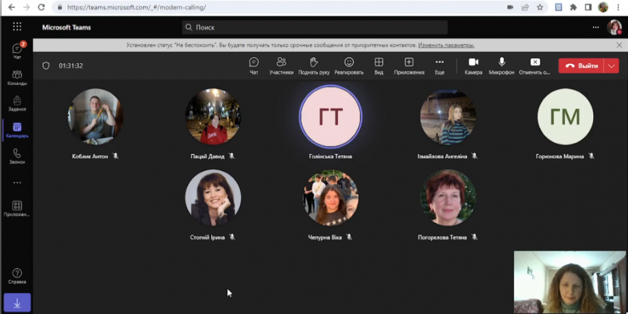Switch to the Chat tab in sidebar
Image resolution: width=628 pixels, height=314 pixels.
point(17,51)
